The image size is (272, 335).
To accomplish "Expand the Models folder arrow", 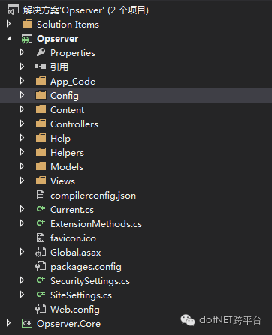I will [23, 166].
